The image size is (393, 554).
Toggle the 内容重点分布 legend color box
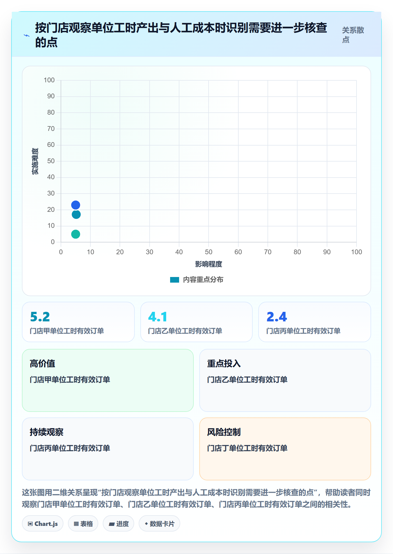click(174, 280)
